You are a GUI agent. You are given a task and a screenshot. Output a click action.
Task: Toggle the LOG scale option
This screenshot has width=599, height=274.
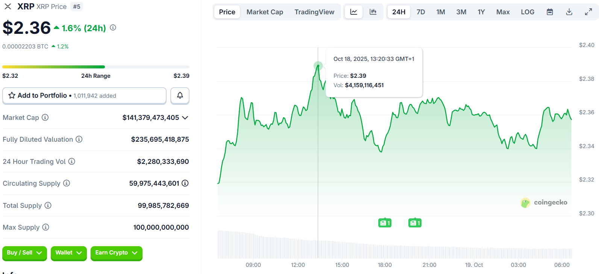point(528,12)
